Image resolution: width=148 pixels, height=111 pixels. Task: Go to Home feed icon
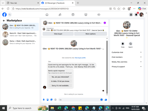point(47,15)
